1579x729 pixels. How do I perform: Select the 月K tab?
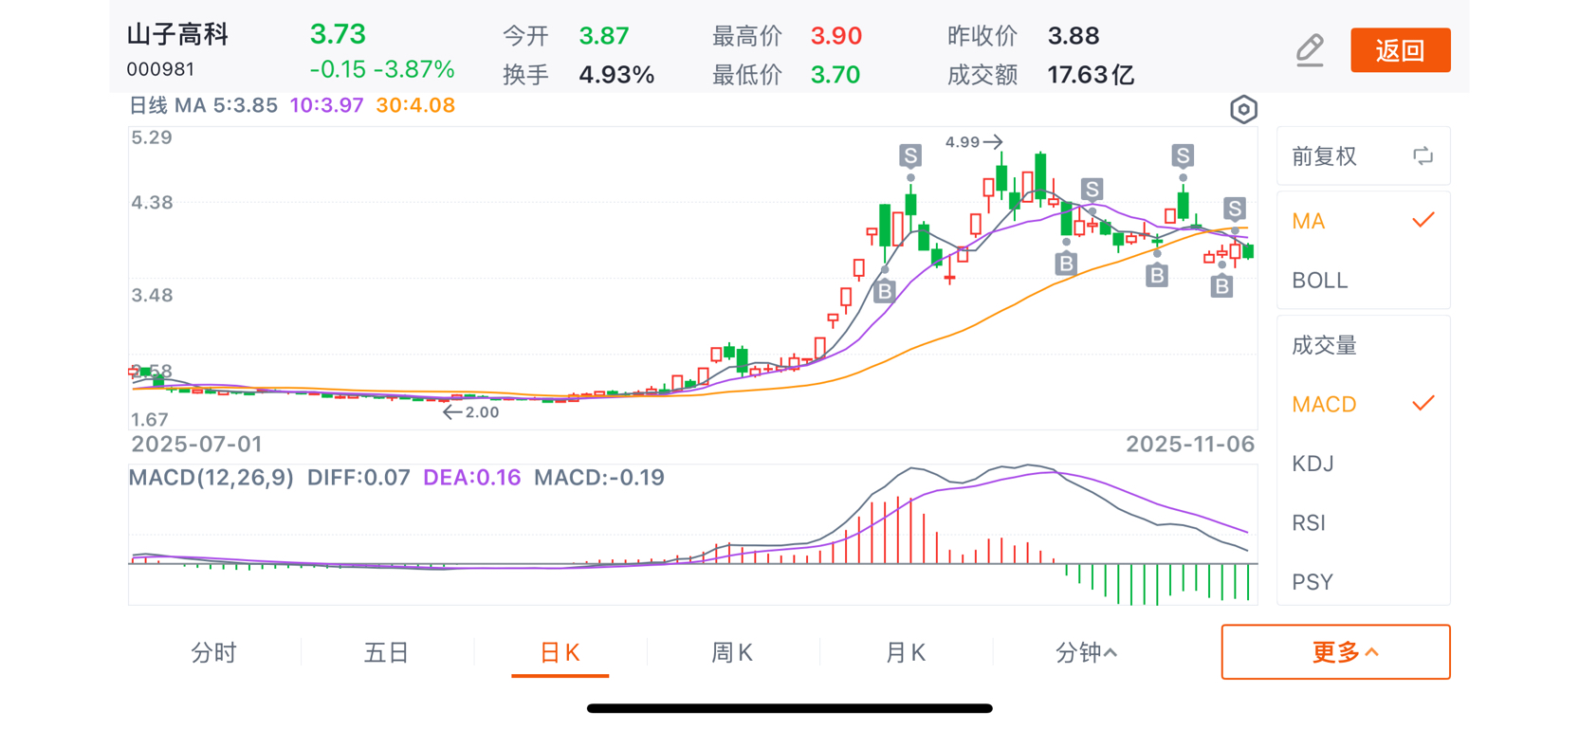coord(905,652)
